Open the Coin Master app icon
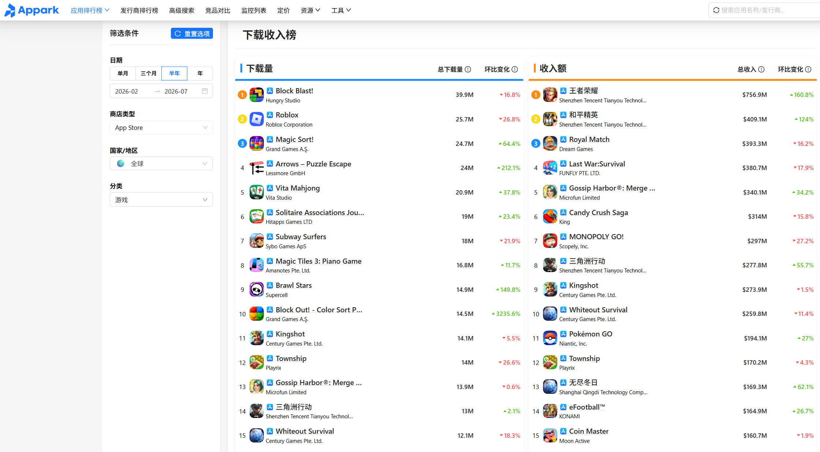Viewport: 820px width, 452px height. click(550, 436)
